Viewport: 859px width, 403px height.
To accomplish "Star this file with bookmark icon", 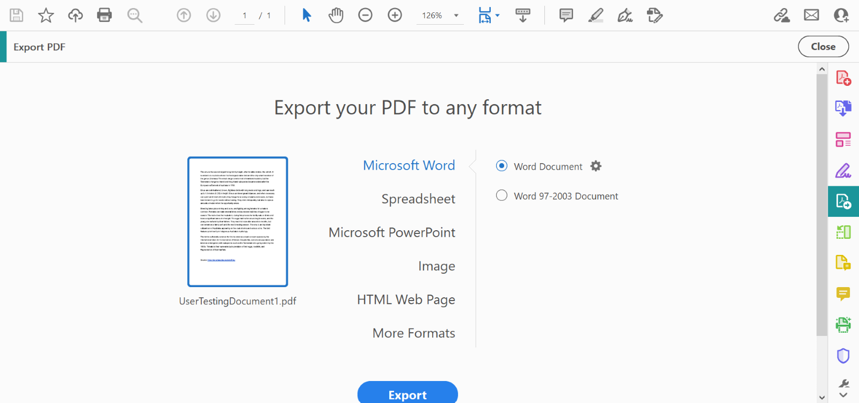I will click(x=46, y=15).
